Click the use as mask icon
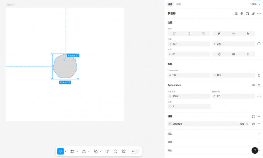This screenshot has width=263, height=158. click(248, 14)
